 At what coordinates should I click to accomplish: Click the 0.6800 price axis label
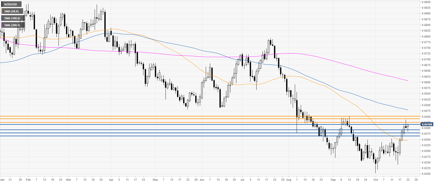click(426, 36)
